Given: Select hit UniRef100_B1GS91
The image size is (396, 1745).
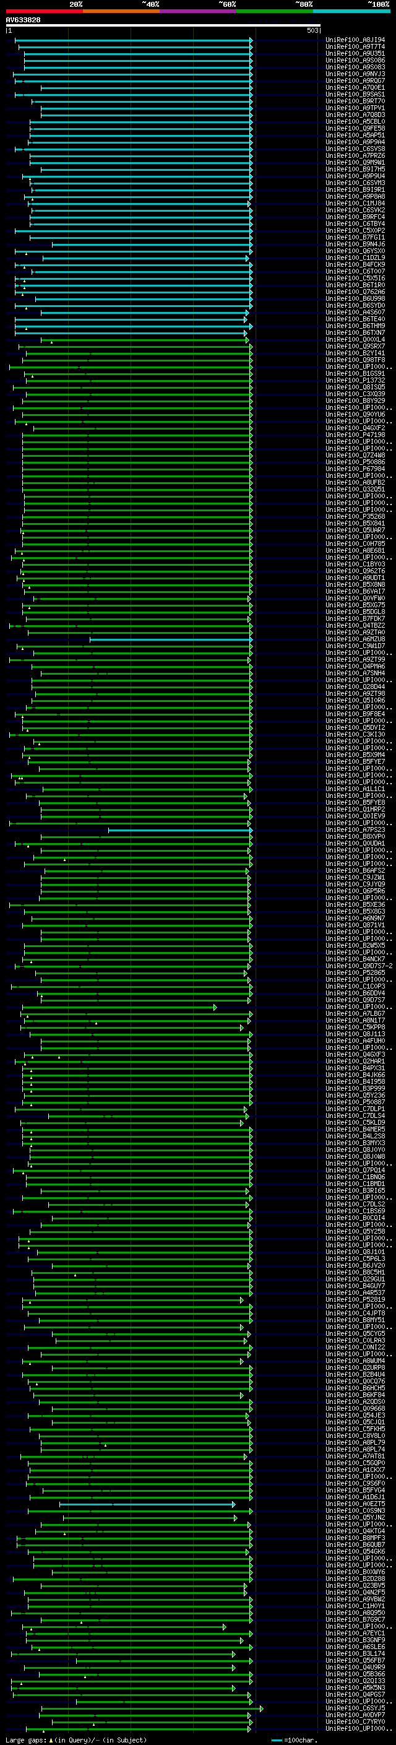Looking at the screenshot, I should pyautogui.click(x=355, y=373).
